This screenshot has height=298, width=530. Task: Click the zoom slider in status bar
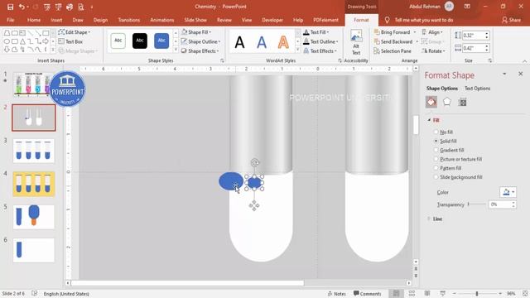pos(477,294)
